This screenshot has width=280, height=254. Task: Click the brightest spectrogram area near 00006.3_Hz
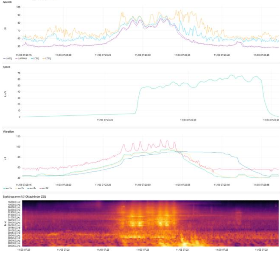(185, 244)
